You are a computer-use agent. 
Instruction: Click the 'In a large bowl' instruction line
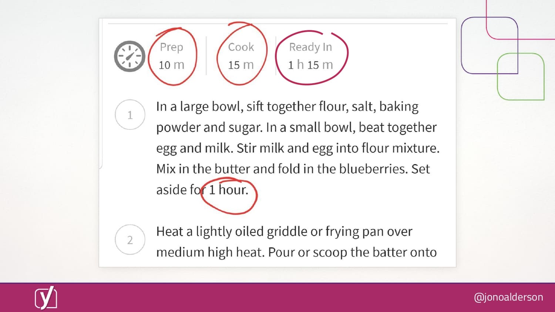[287, 106]
